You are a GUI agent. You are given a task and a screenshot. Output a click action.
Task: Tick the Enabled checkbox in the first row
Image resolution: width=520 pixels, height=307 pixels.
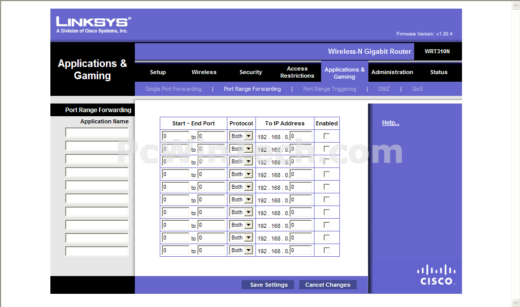[x=327, y=136]
